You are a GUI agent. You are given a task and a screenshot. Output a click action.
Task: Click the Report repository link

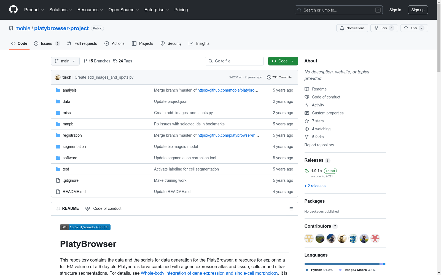coord(319,145)
